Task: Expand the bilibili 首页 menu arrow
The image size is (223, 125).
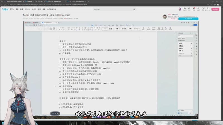Action: click(x=13, y=9)
